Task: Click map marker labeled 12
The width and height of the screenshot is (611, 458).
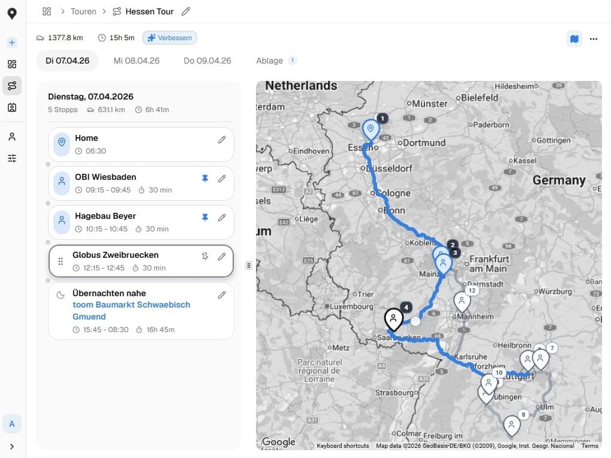Action: pyautogui.click(x=462, y=302)
